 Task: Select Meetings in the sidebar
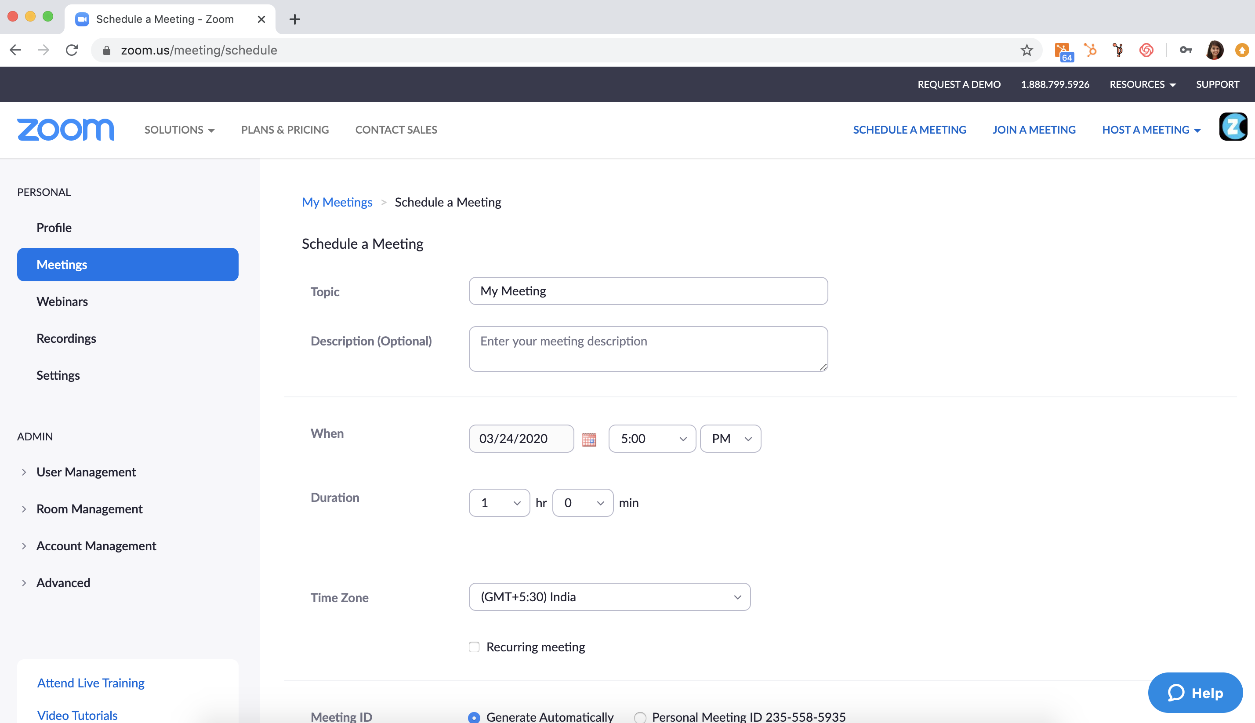point(127,264)
